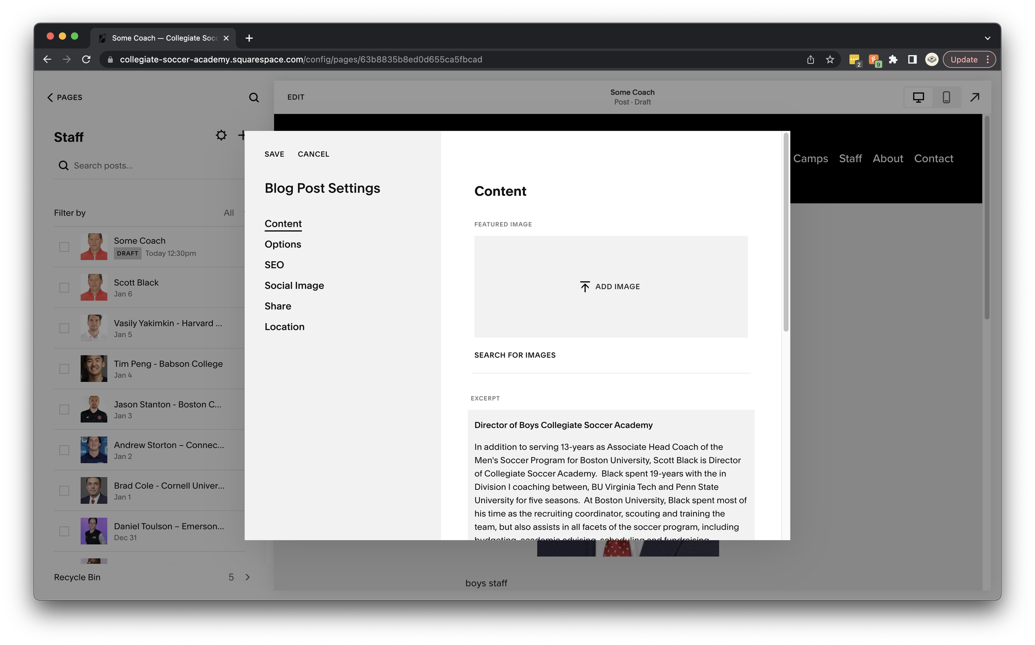The width and height of the screenshot is (1035, 645).
Task: Click Add Image upload icon
Action: click(585, 286)
